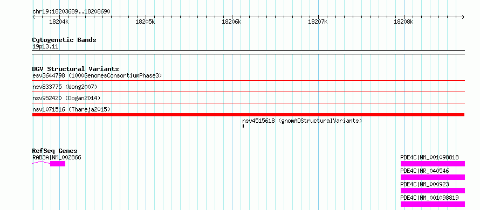This screenshot has height=210, width=480.
Task: Open the PDE4C|NM_001098819 transcript label
Action: point(429,198)
